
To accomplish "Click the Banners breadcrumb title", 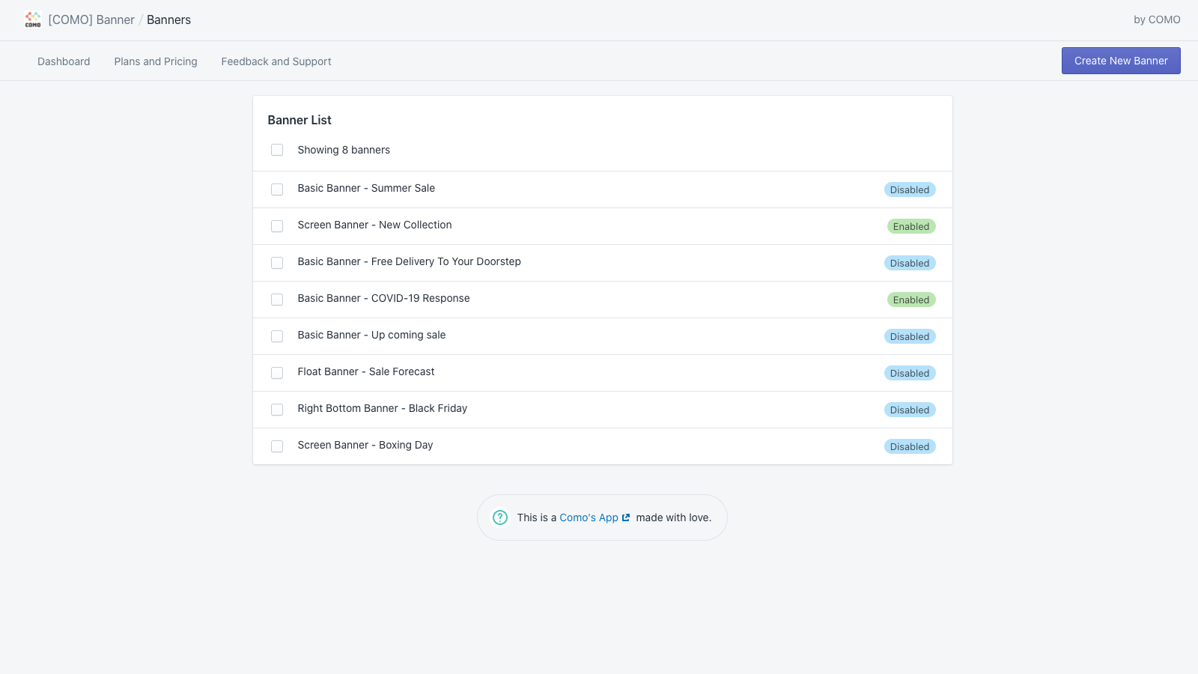I will tap(168, 19).
